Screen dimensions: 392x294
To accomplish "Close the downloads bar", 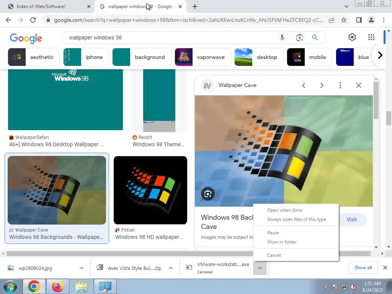I will pyautogui.click(x=385, y=268).
